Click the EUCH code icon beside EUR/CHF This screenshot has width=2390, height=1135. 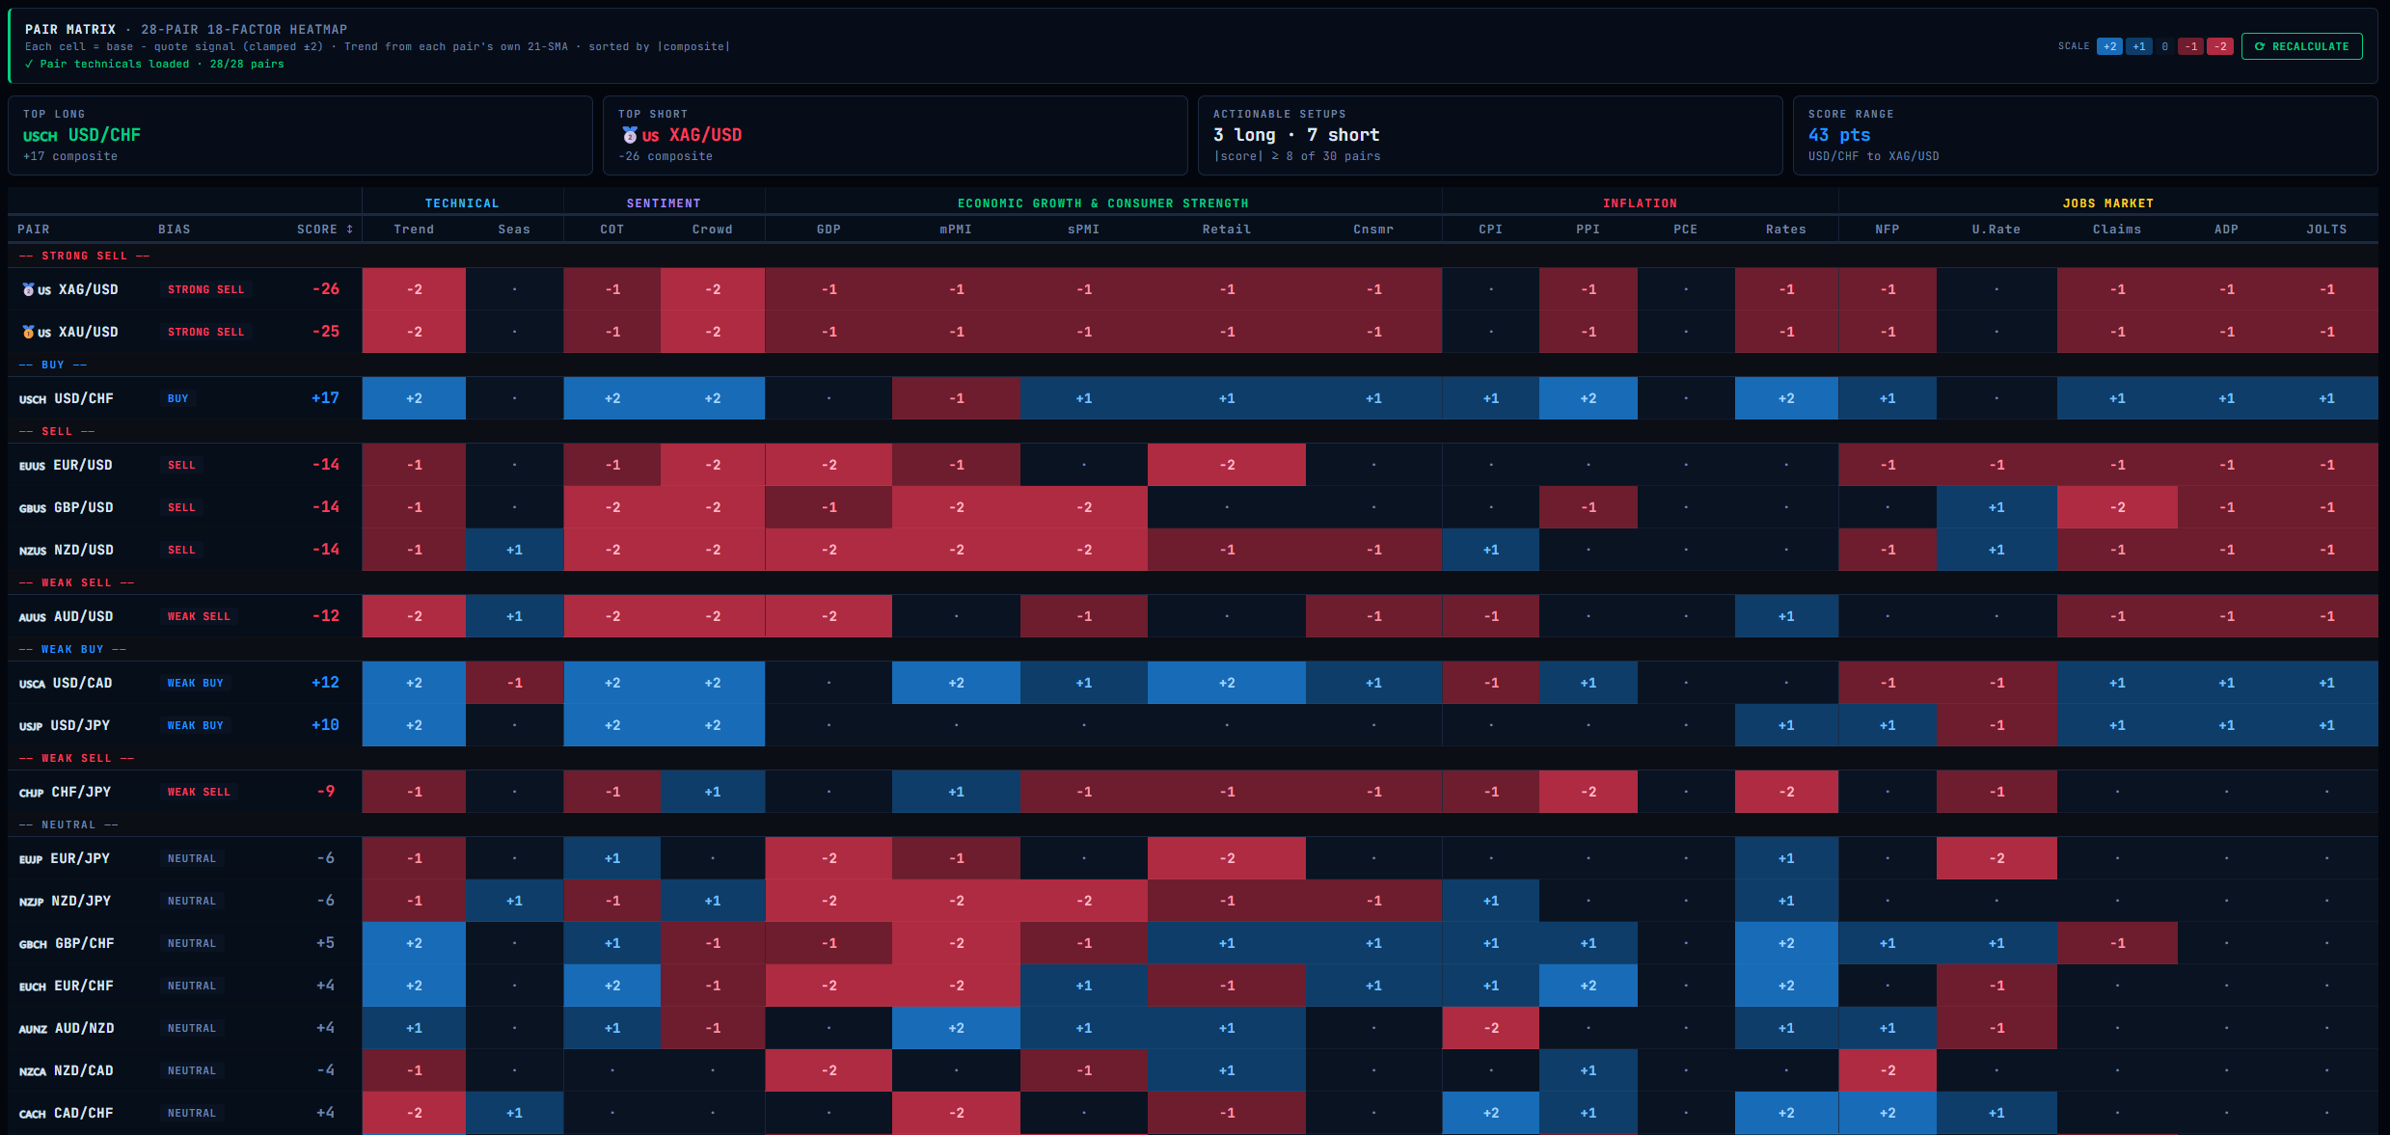point(33,986)
